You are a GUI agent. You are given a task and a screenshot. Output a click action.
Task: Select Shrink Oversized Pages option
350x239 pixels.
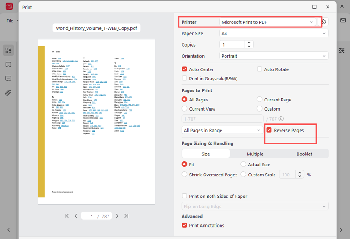(184, 175)
